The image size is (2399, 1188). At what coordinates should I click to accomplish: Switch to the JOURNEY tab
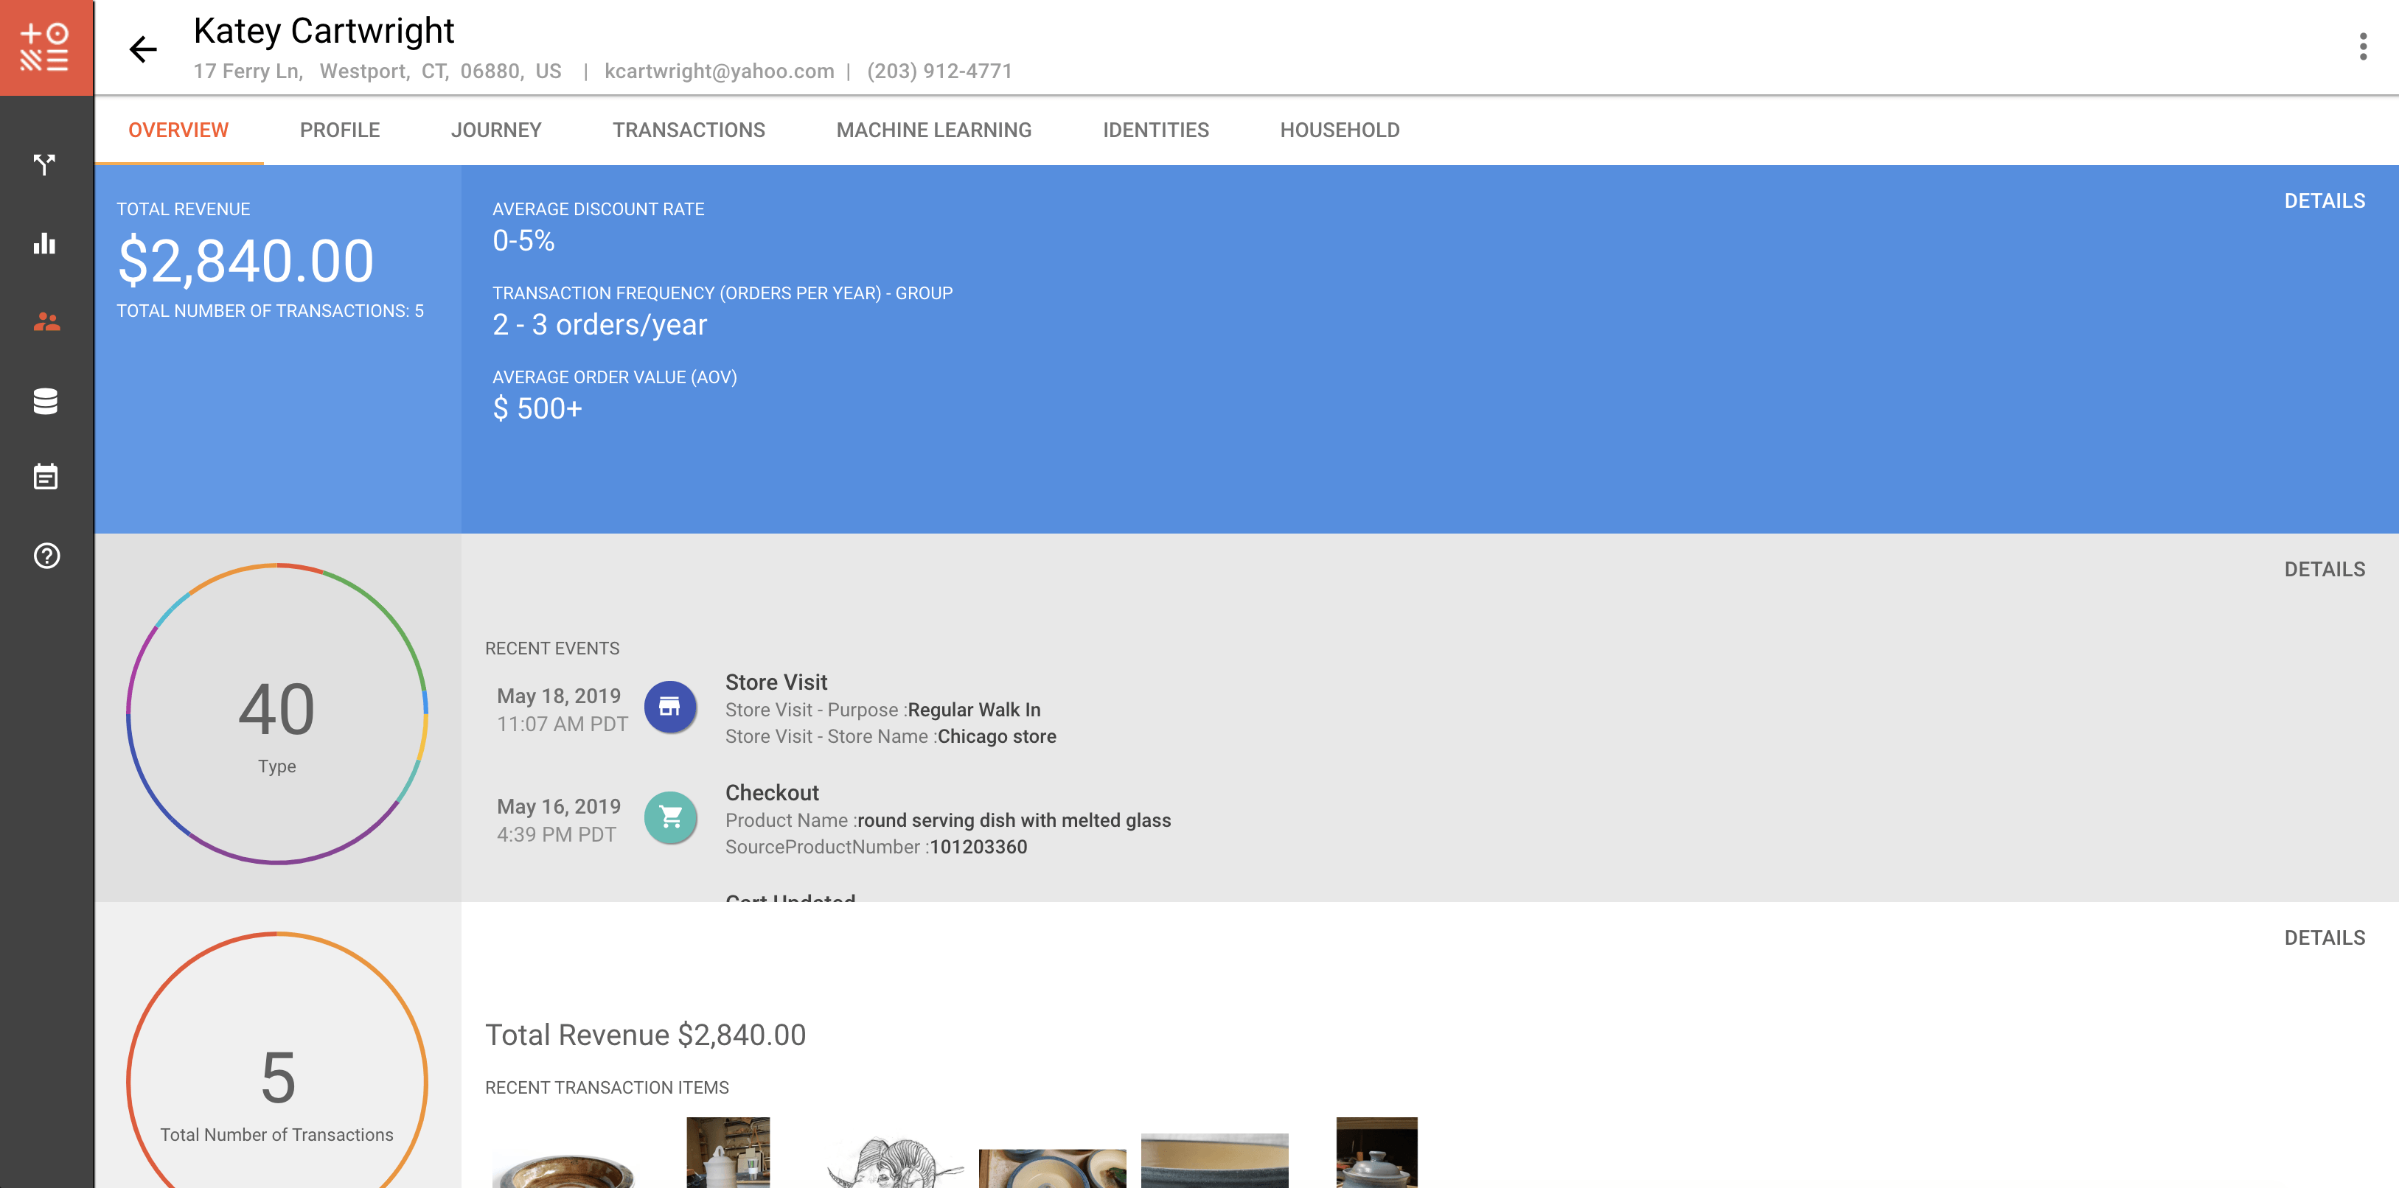(x=495, y=130)
